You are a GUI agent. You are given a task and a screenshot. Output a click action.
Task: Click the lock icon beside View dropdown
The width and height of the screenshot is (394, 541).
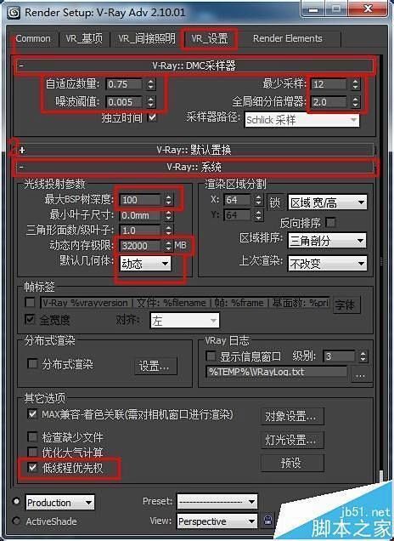pos(268,520)
